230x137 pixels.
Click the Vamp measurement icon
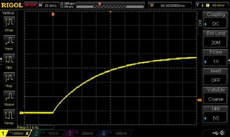point(9,116)
